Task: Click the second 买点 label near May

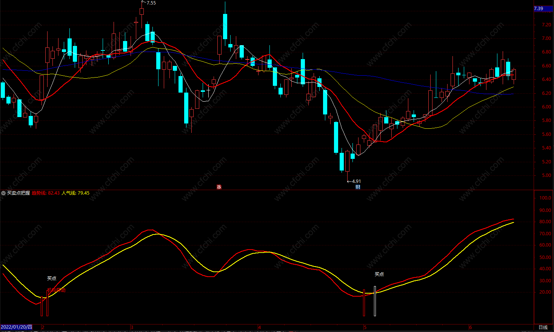Action: pyautogui.click(x=379, y=274)
